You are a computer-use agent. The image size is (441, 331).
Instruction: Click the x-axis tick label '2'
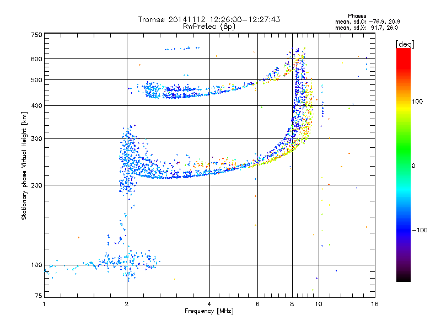pyautogui.click(x=127, y=304)
